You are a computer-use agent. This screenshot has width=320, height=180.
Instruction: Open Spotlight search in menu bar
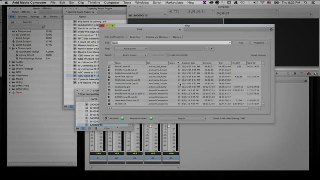(306, 2)
